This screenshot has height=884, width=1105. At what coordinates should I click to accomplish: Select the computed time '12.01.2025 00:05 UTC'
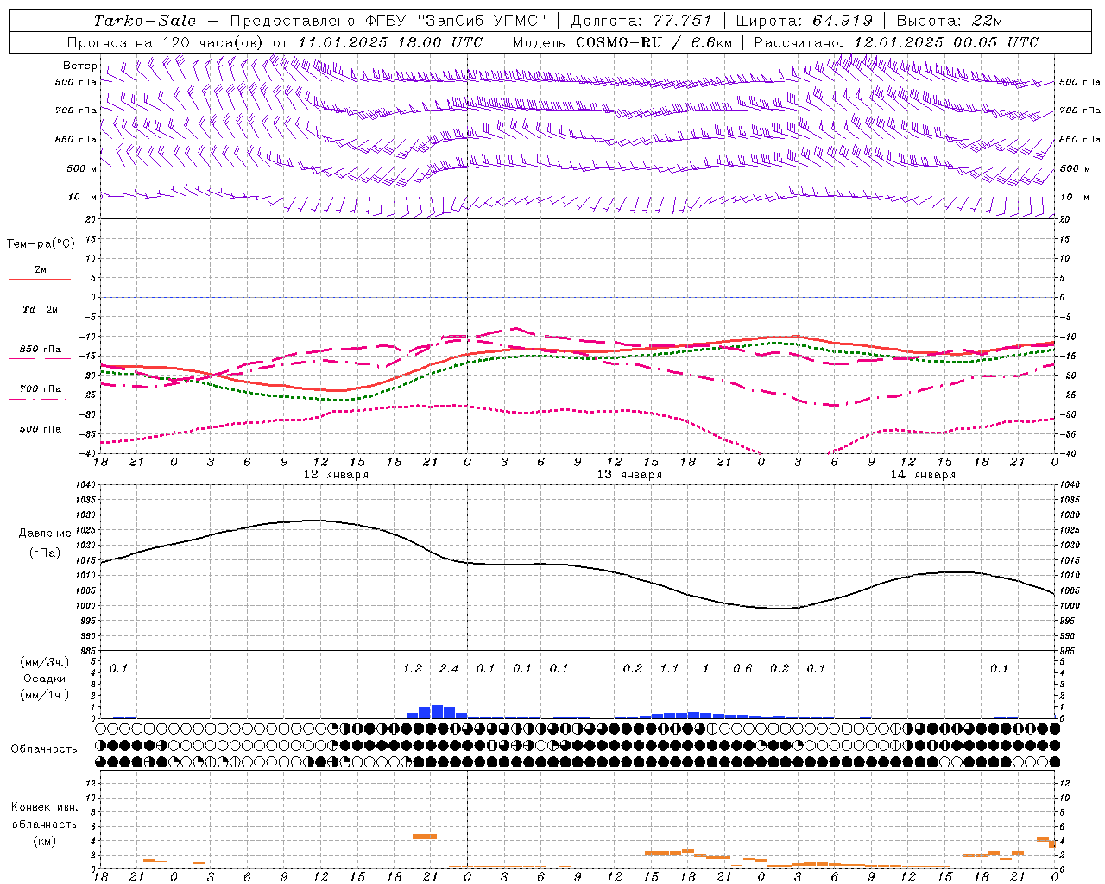click(x=946, y=42)
